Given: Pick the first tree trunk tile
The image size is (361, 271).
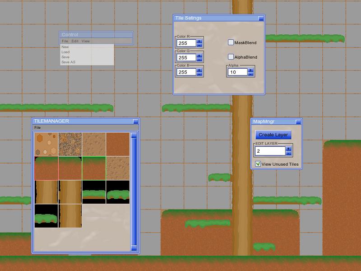Looking at the screenshot, I should coord(46,192).
